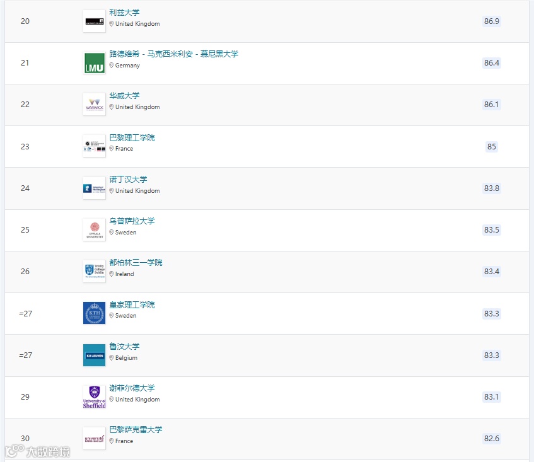This screenshot has width=534, height=462.
Task: Open the 皇家理工学院 link
Action: (x=132, y=305)
